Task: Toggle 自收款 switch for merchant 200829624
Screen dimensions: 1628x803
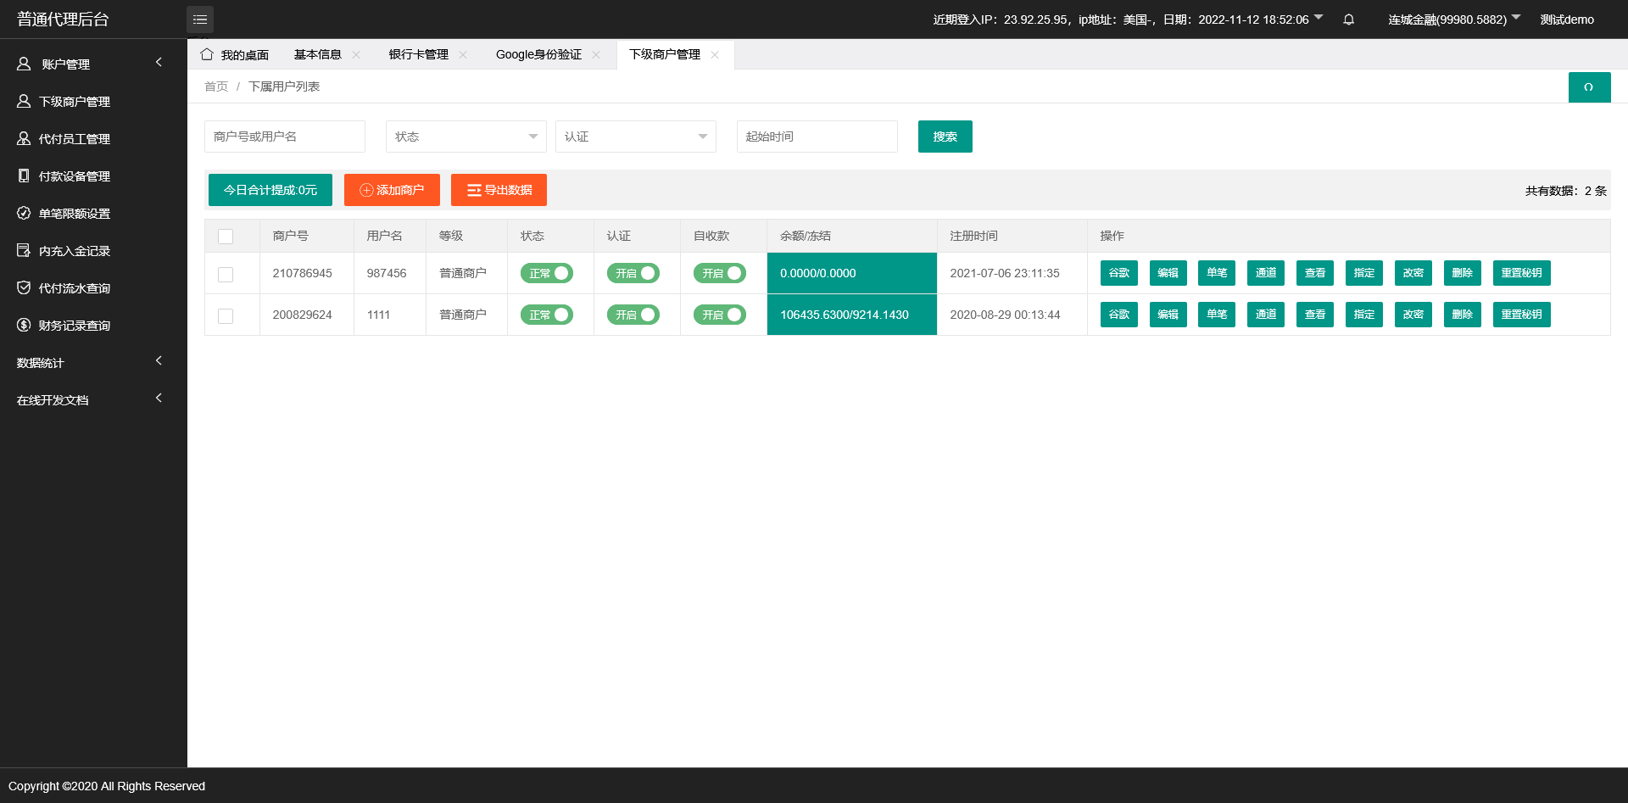Action: coord(719,315)
